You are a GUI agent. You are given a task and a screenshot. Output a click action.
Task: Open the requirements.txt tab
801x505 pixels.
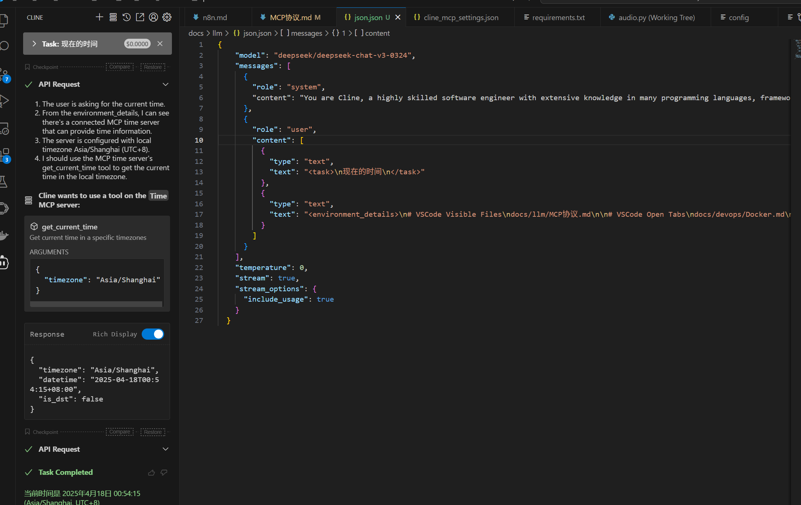558,18
